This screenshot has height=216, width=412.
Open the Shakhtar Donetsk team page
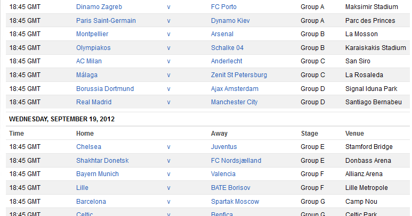(x=102, y=161)
